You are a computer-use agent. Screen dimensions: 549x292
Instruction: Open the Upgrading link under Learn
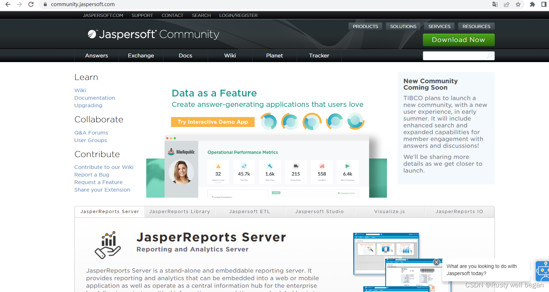click(88, 105)
